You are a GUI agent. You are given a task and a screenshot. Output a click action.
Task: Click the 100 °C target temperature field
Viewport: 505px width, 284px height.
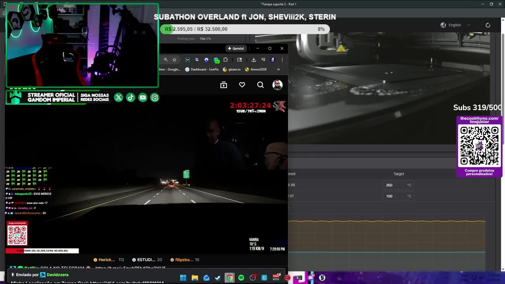399,196
